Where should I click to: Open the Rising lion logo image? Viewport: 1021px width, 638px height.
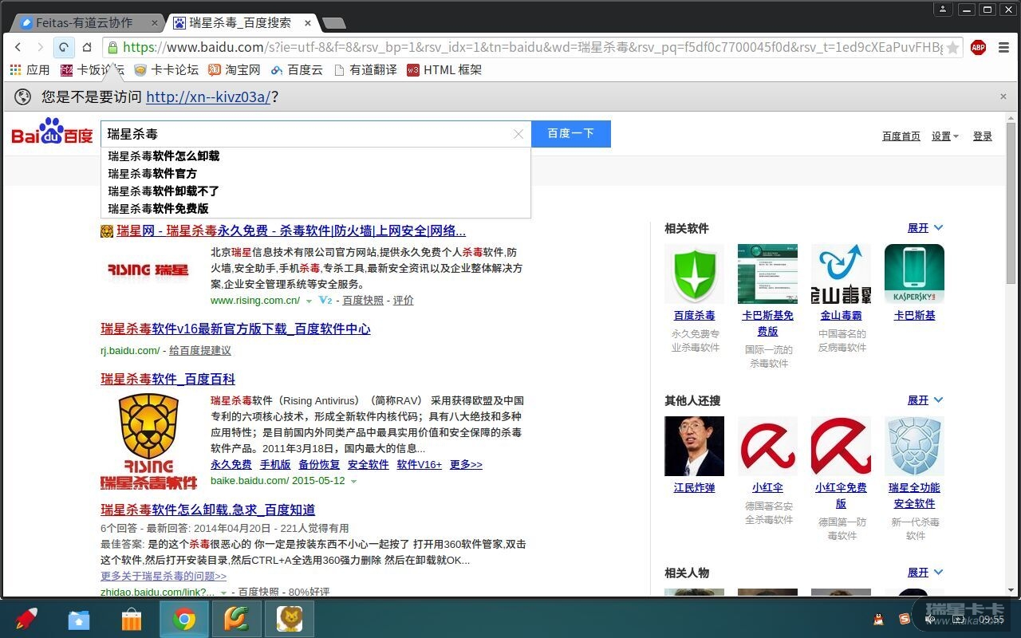pos(148,441)
